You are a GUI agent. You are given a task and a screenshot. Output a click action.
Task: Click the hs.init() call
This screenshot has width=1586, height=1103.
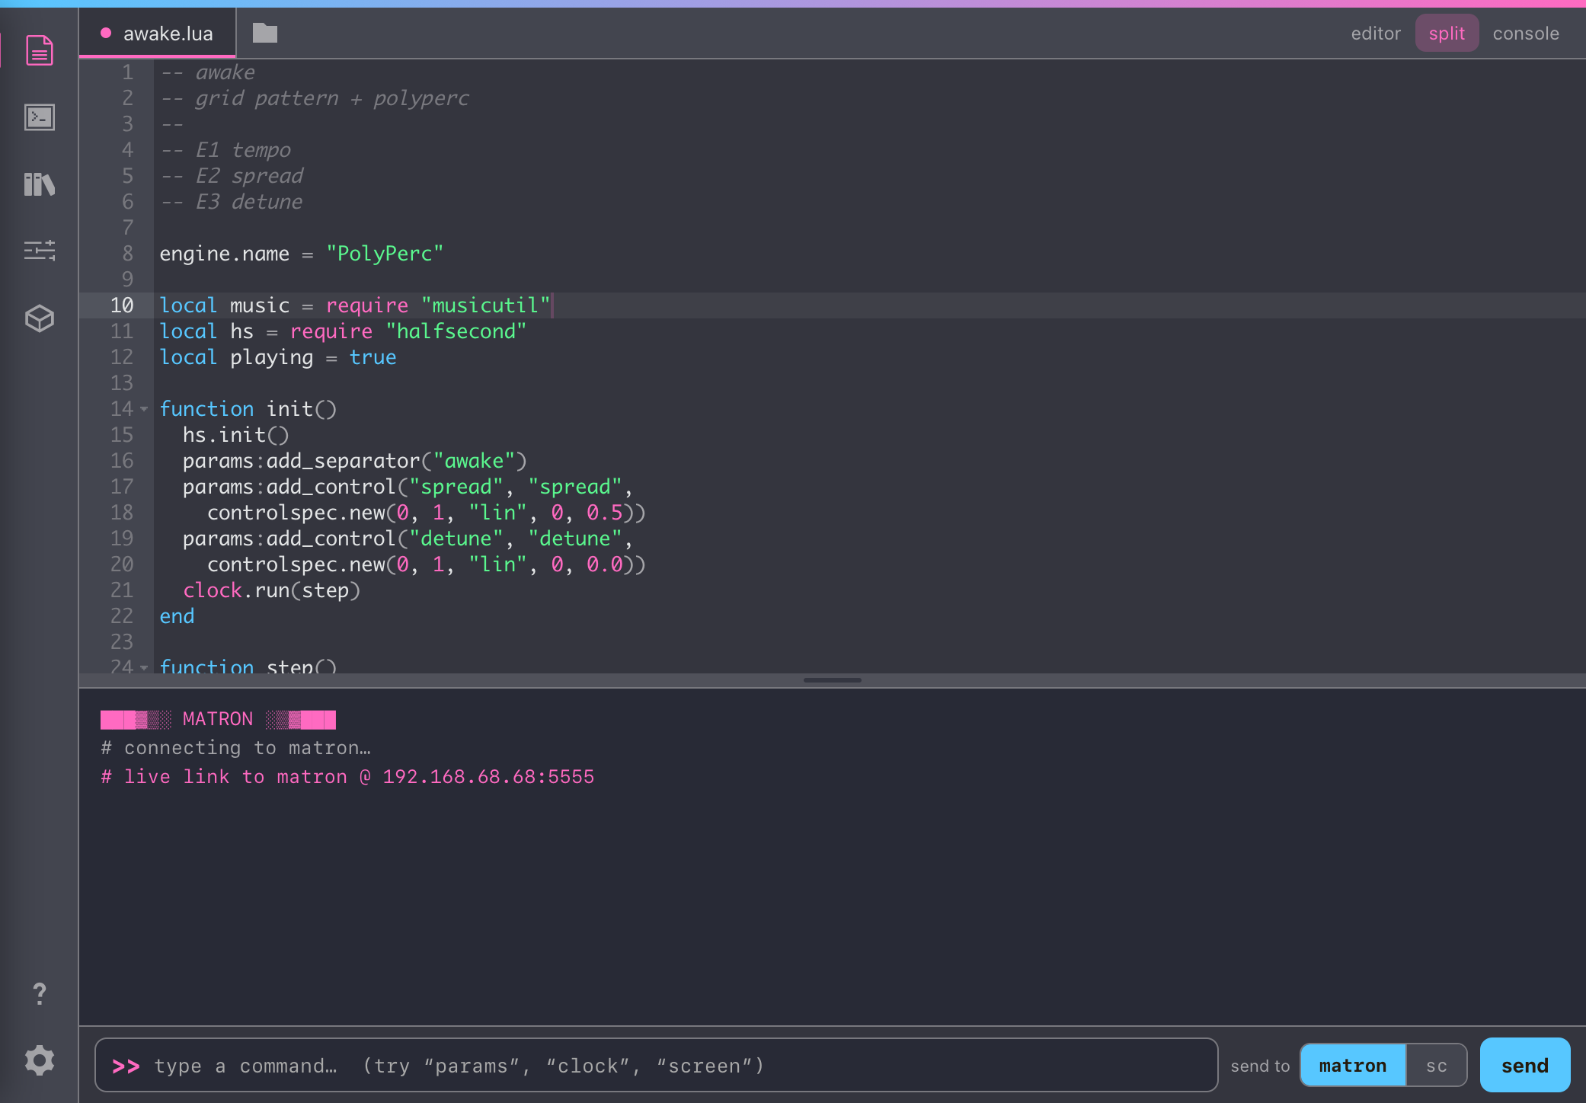(x=235, y=435)
